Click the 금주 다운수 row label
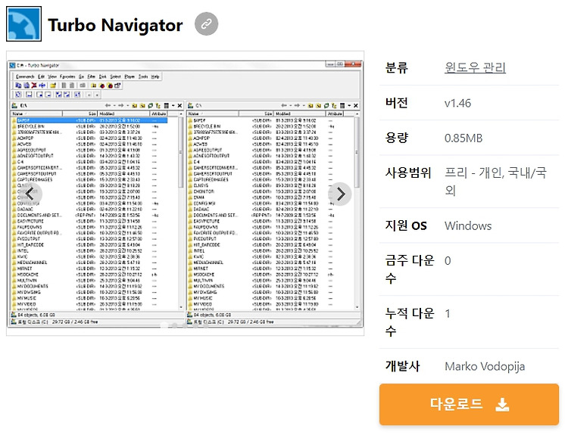568x435 pixels. [410, 269]
